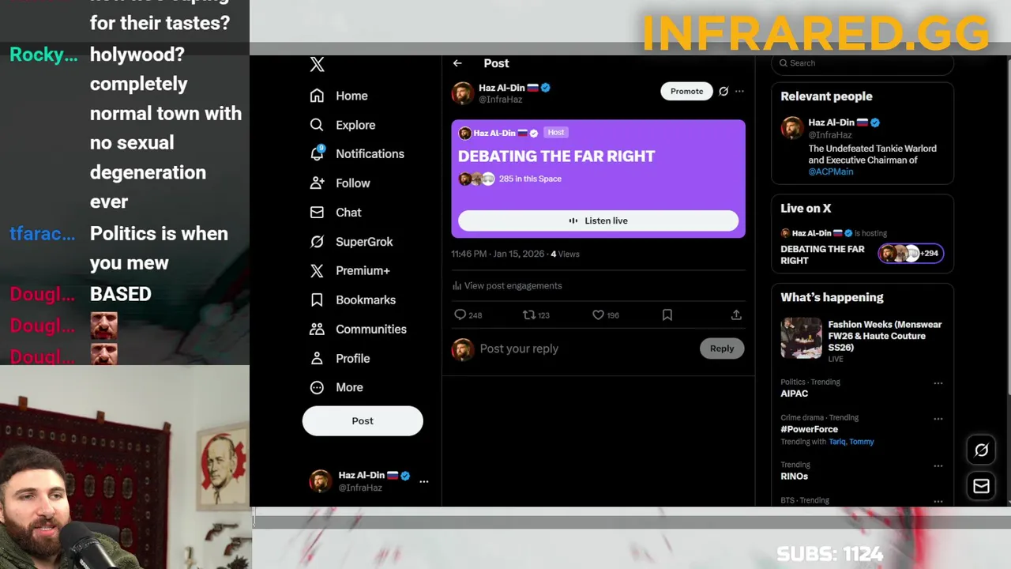Open the RINOs trending topic

click(x=795, y=477)
